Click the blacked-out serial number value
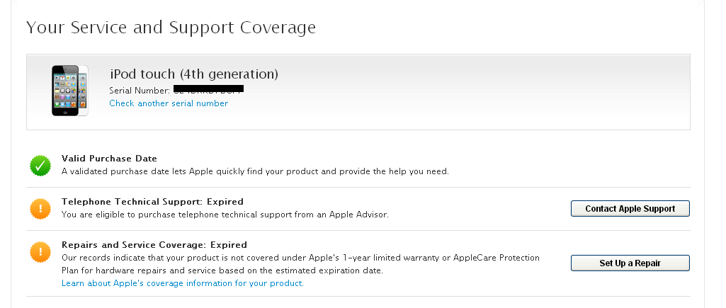The image size is (726, 308). pos(208,90)
